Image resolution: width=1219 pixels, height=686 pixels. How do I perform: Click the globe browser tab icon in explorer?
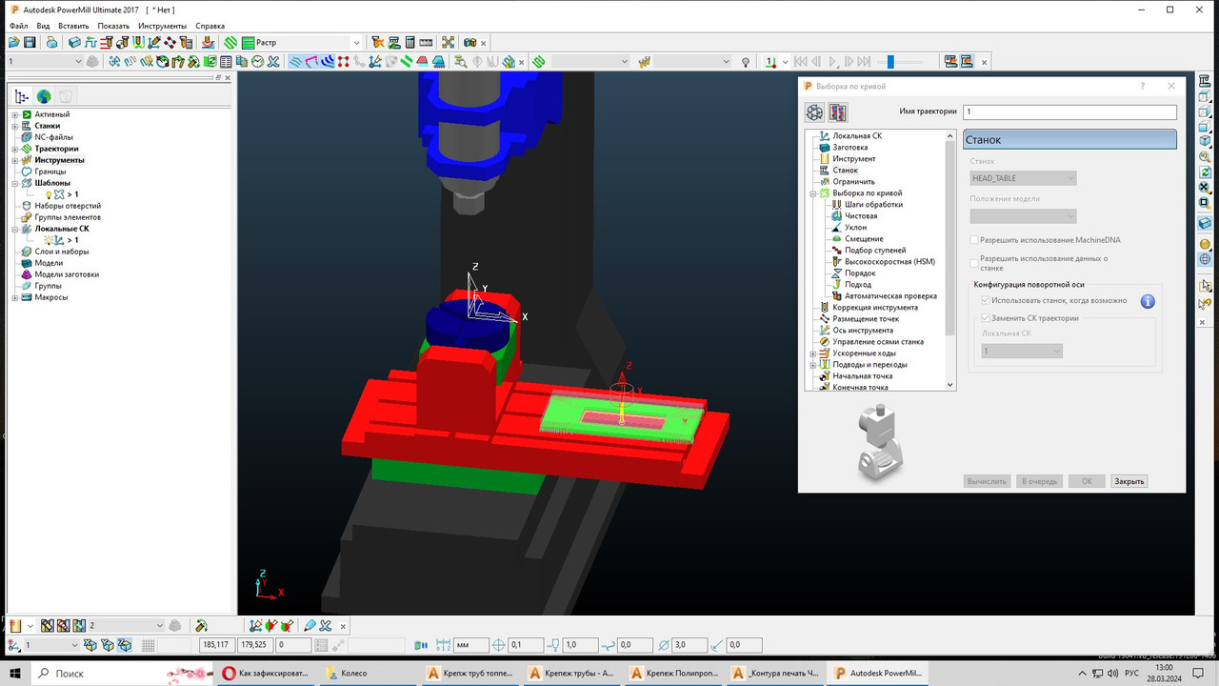(x=44, y=96)
